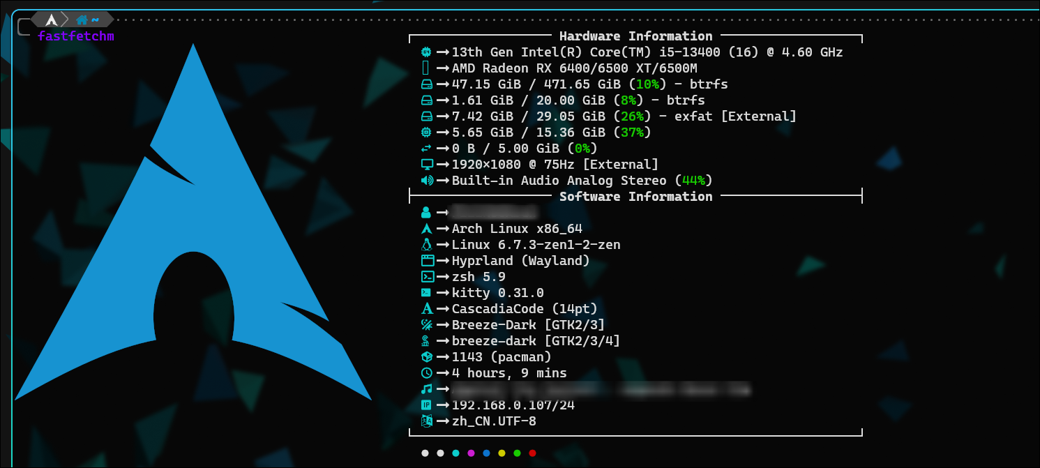Click the disk icon for the exfat External drive
The image size is (1040, 468).
pos(426,116)
